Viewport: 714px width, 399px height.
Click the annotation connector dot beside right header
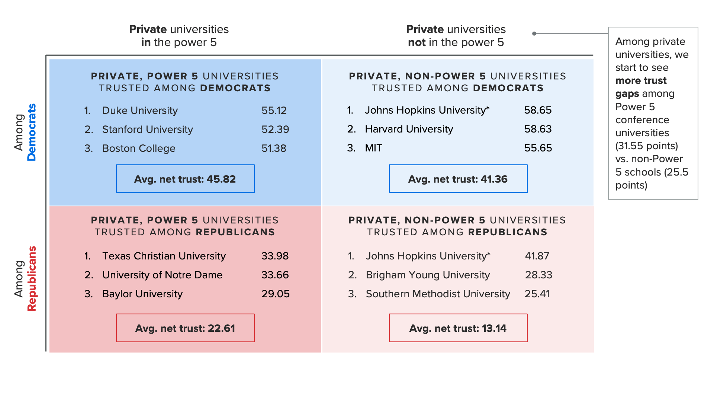tap(534, 33)
